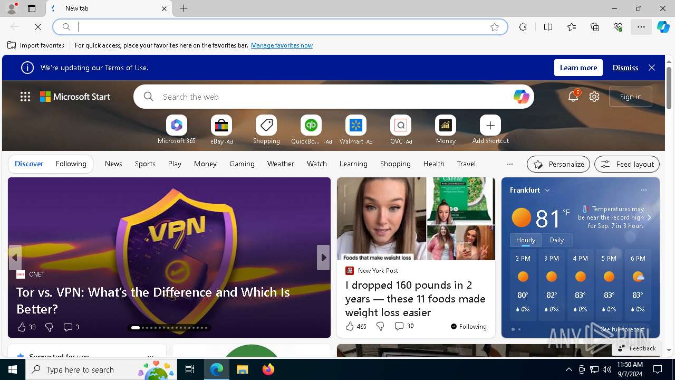Open page settings gear icon

click(x=594, y=97)
